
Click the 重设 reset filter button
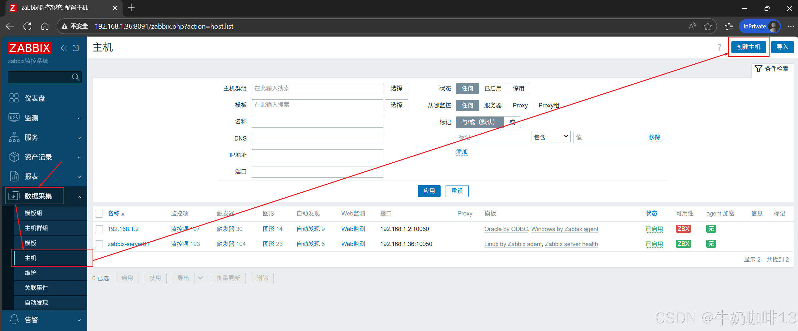point(457,191)
